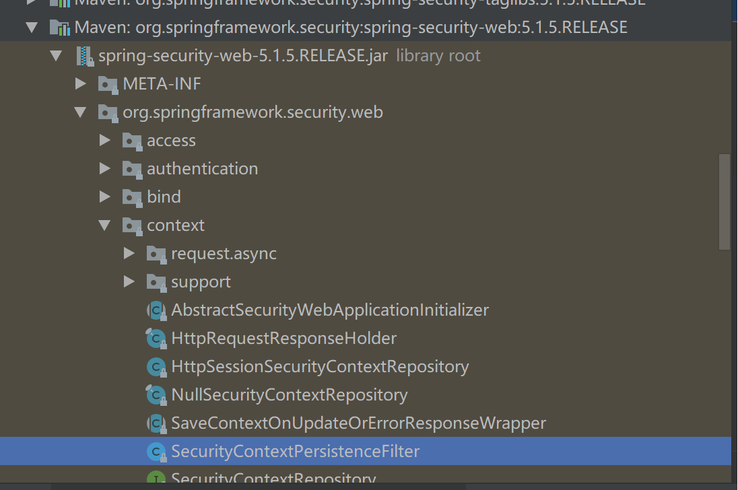Click the support package folder icon
The width and height of the screenshot is (738, 490).
[156, 283]
